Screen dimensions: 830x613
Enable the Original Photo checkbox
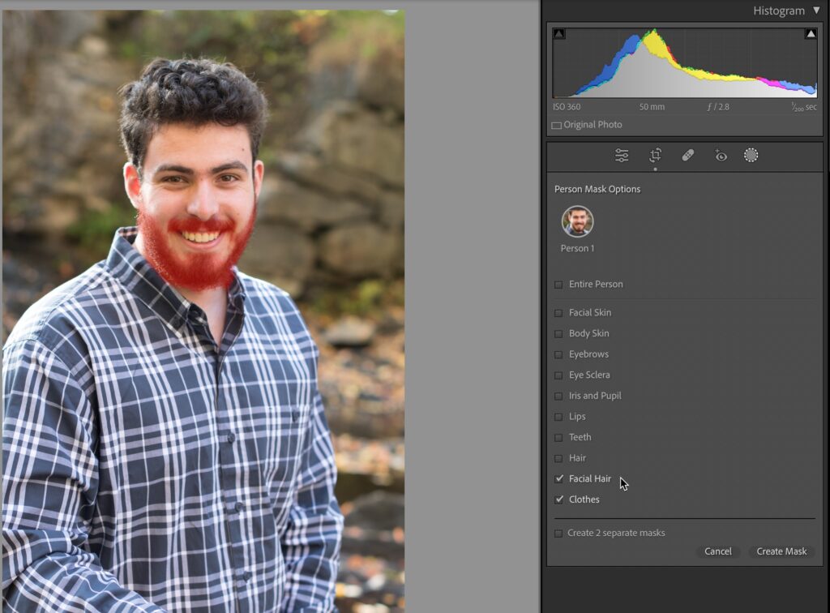point(556,126)
